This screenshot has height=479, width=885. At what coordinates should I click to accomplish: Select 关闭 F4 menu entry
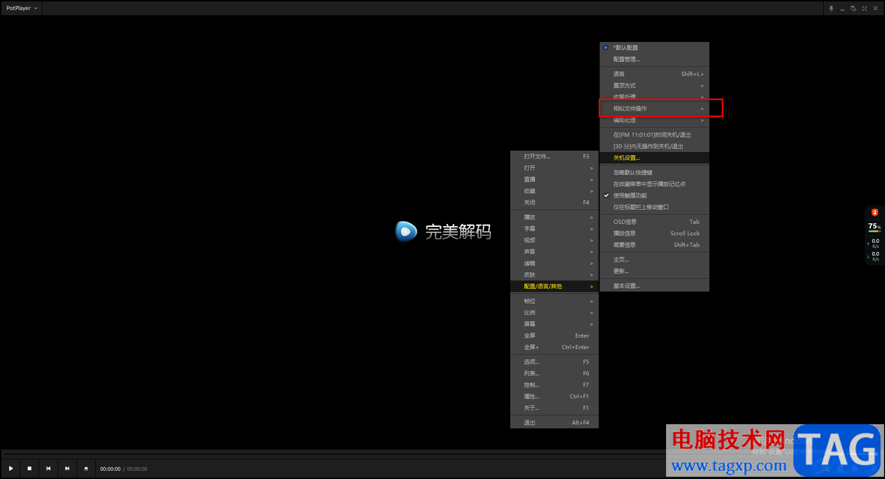555,203
